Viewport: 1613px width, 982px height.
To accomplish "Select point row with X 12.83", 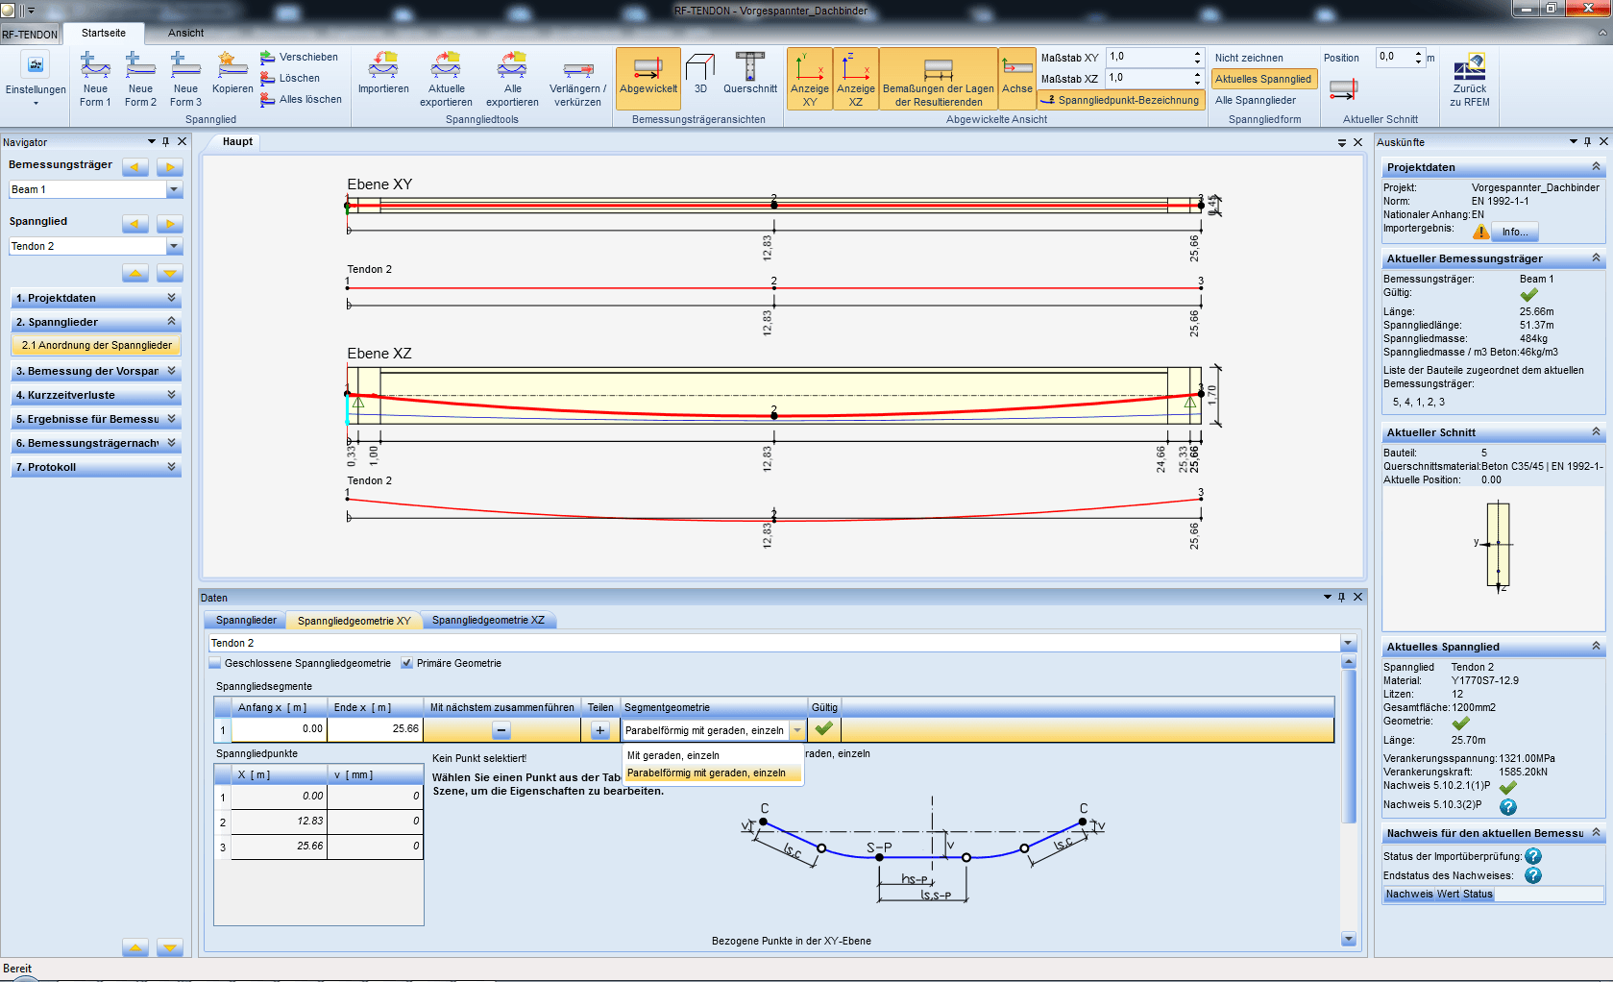I will 319,822.
